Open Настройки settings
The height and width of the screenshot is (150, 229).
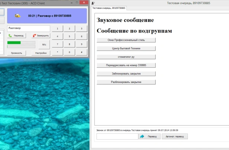41,53
